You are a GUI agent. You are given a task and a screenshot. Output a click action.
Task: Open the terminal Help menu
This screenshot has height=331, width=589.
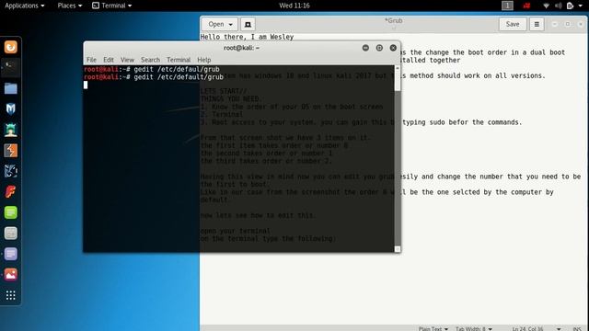pos(204,60)
